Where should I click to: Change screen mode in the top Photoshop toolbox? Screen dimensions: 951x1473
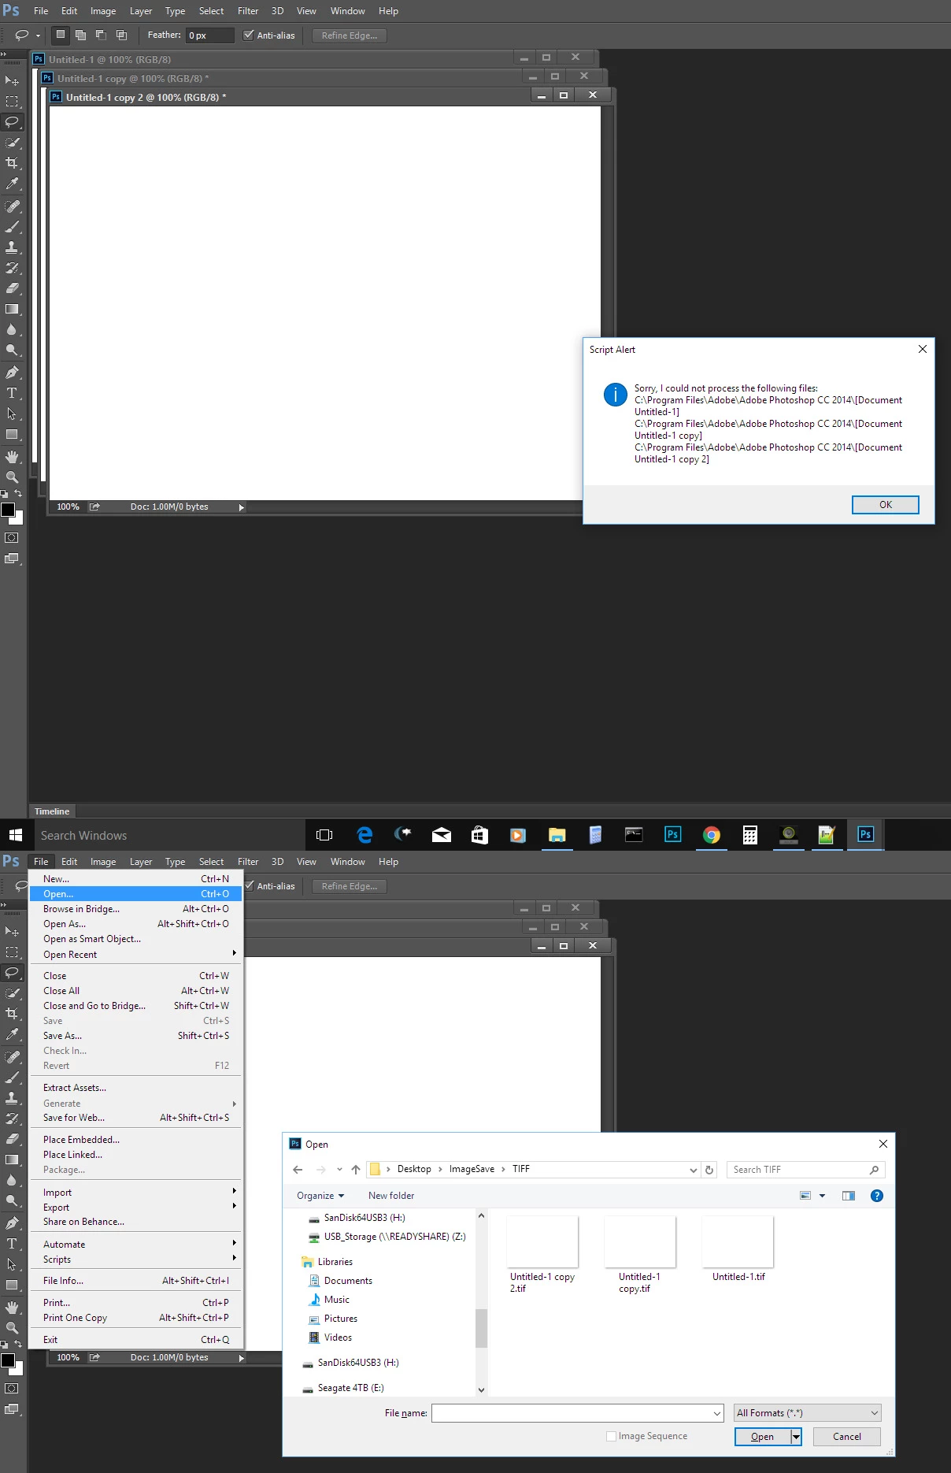pyautogui.click(x=12, y=558)
